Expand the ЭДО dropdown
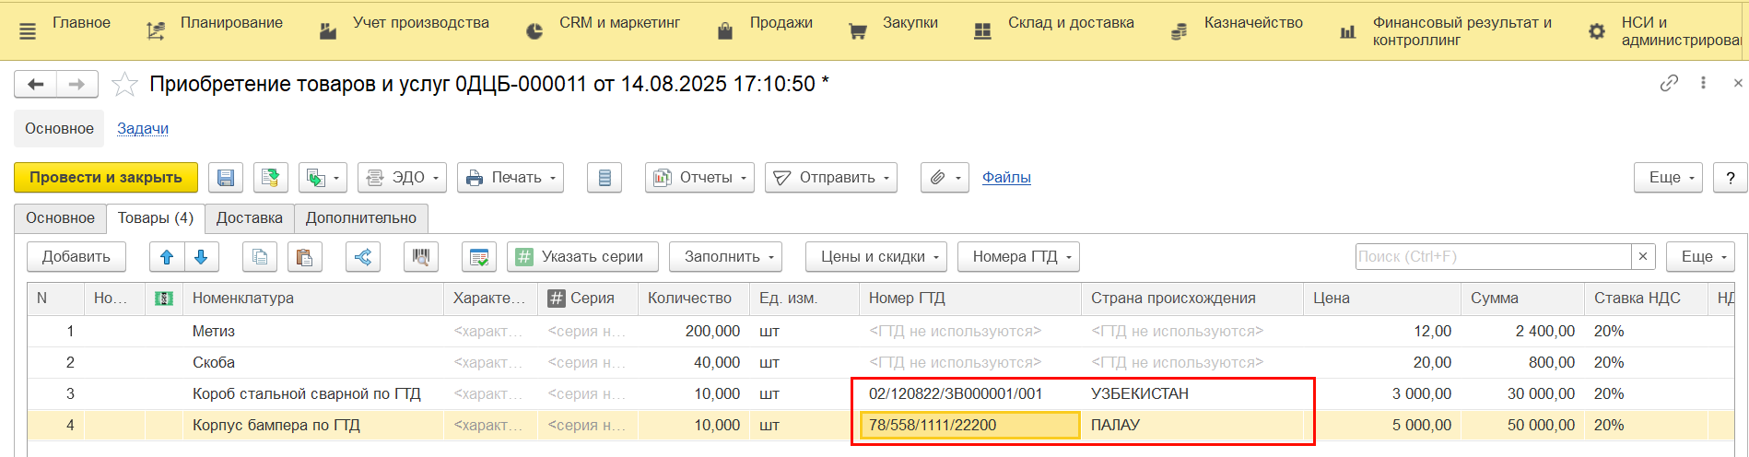 tap(402, 178)
